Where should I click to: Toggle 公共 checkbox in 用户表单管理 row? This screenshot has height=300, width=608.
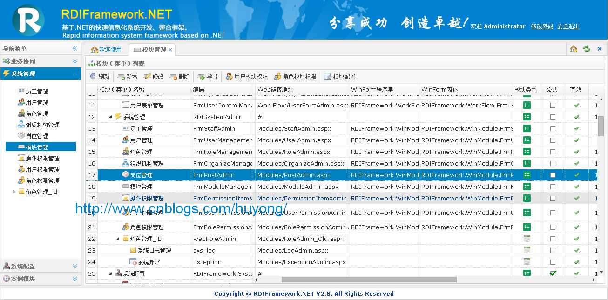[553, 105]
